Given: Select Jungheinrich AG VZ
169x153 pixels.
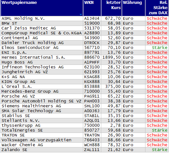Looking at the screenshot, I should (x=25, y=72).
